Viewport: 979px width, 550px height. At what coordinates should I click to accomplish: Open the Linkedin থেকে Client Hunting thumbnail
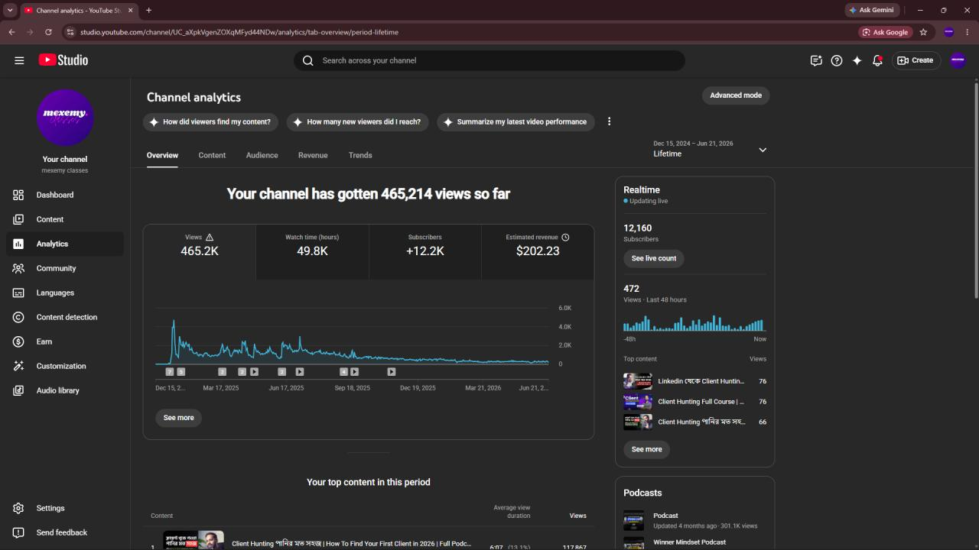pyautogui.click(x=638, y=381)
